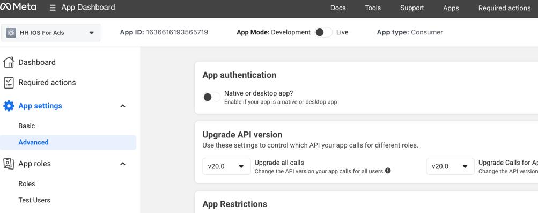Image resolution: width=538 pixels, height=213 pixels.
Task: Click the Upgrade API version heading
Action: [242, 135]
